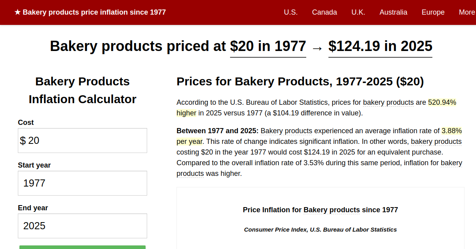Select the Start year field showing 1977

[82, 183]
